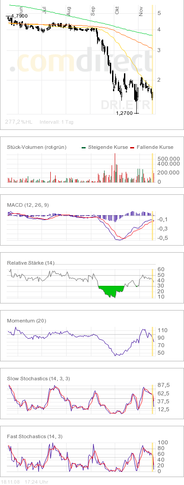The image size is (184, 485).
Task: Click the Slow Stochastics (14, 3, 3) title
Action: (38, 379)
